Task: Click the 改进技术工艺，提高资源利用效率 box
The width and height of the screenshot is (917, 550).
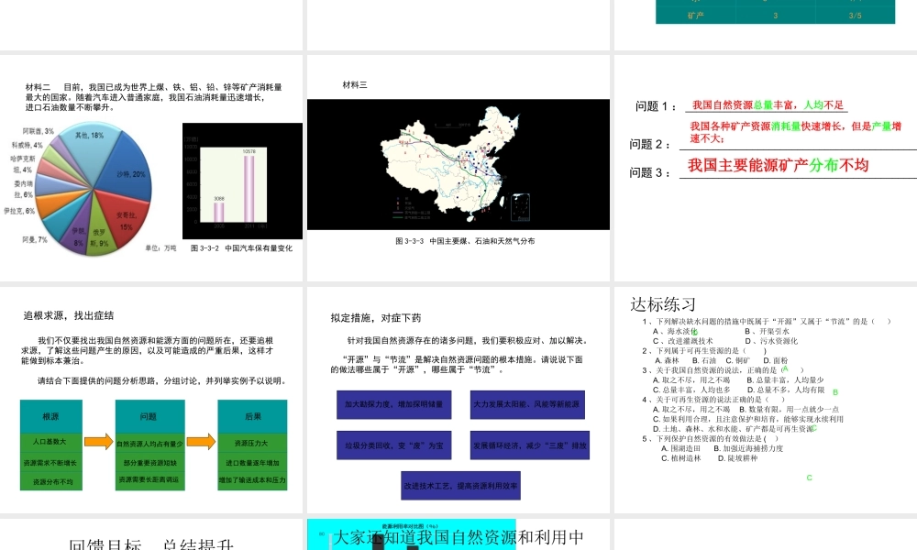Action: [x=461, y=486]
